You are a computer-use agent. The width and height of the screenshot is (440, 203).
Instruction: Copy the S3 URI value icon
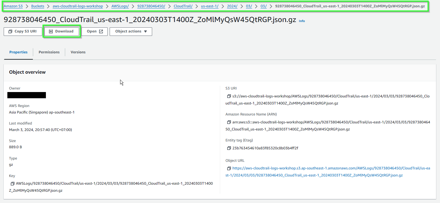229,96
